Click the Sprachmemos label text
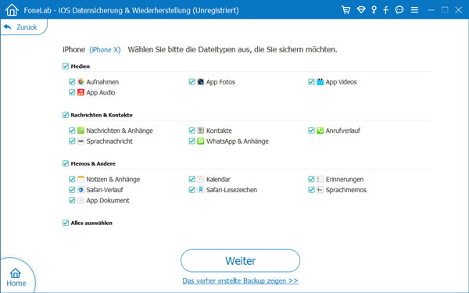469x293 pixels. click(x=346, y=190)
